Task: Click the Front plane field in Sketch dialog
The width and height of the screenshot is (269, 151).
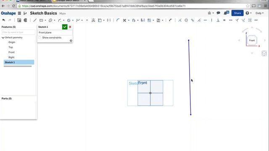Action: 55,33
